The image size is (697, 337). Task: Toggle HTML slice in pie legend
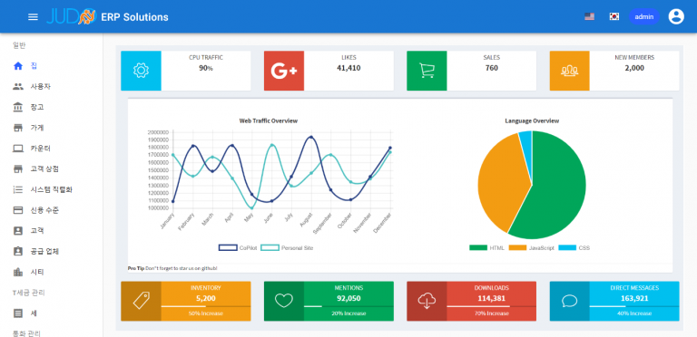tap(486, 248)
